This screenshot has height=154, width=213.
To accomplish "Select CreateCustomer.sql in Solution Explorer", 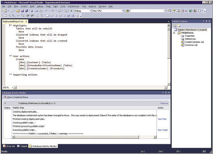I will [194, 42].
